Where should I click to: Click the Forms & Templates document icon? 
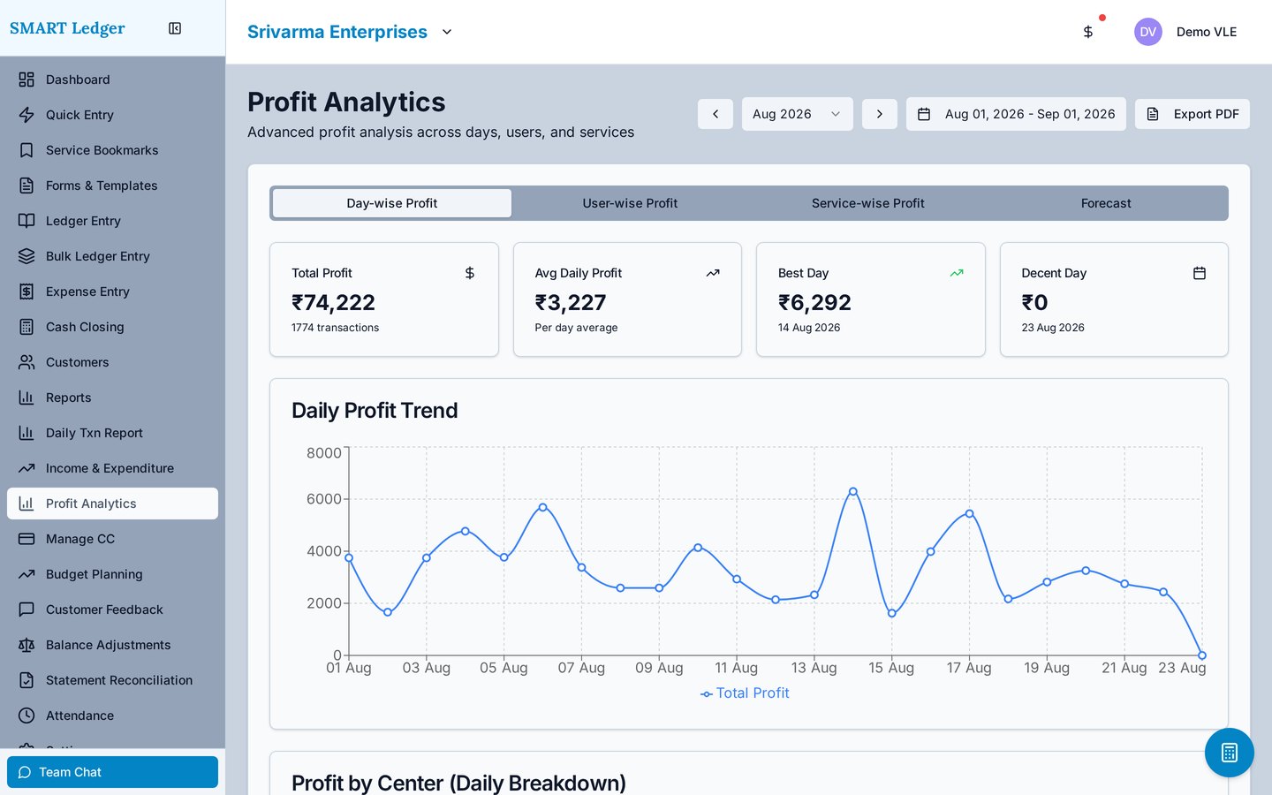(x=26, y=185)
